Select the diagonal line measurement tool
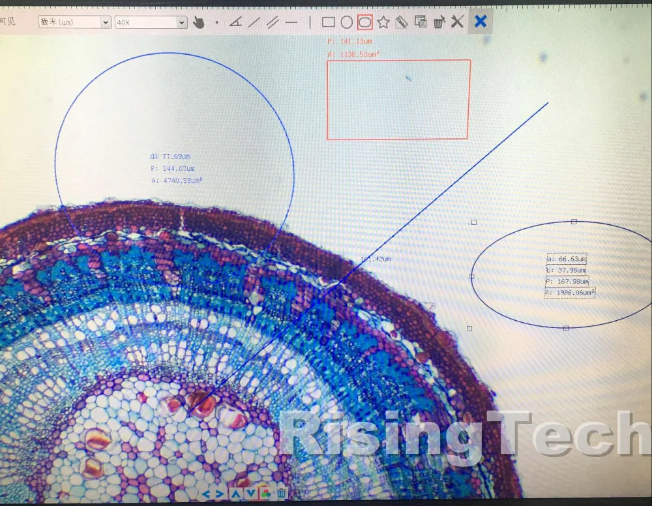This screenshot has height=506, width=652. tap(254, 22)
